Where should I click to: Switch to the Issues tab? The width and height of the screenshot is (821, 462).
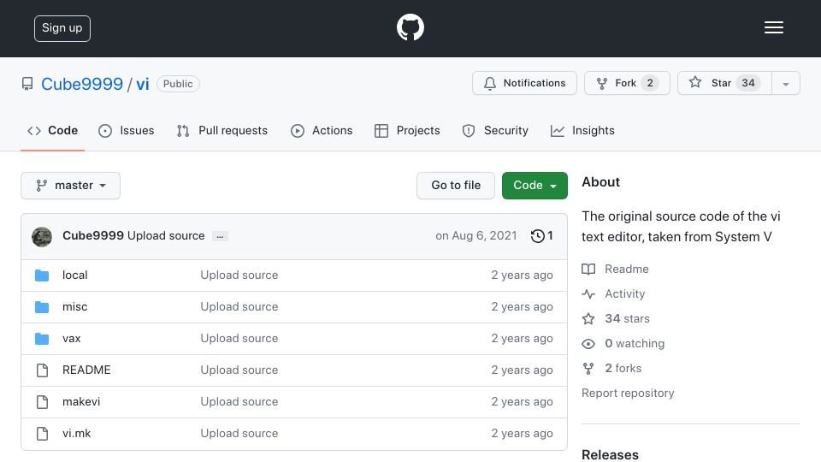[x=127, y=130]
